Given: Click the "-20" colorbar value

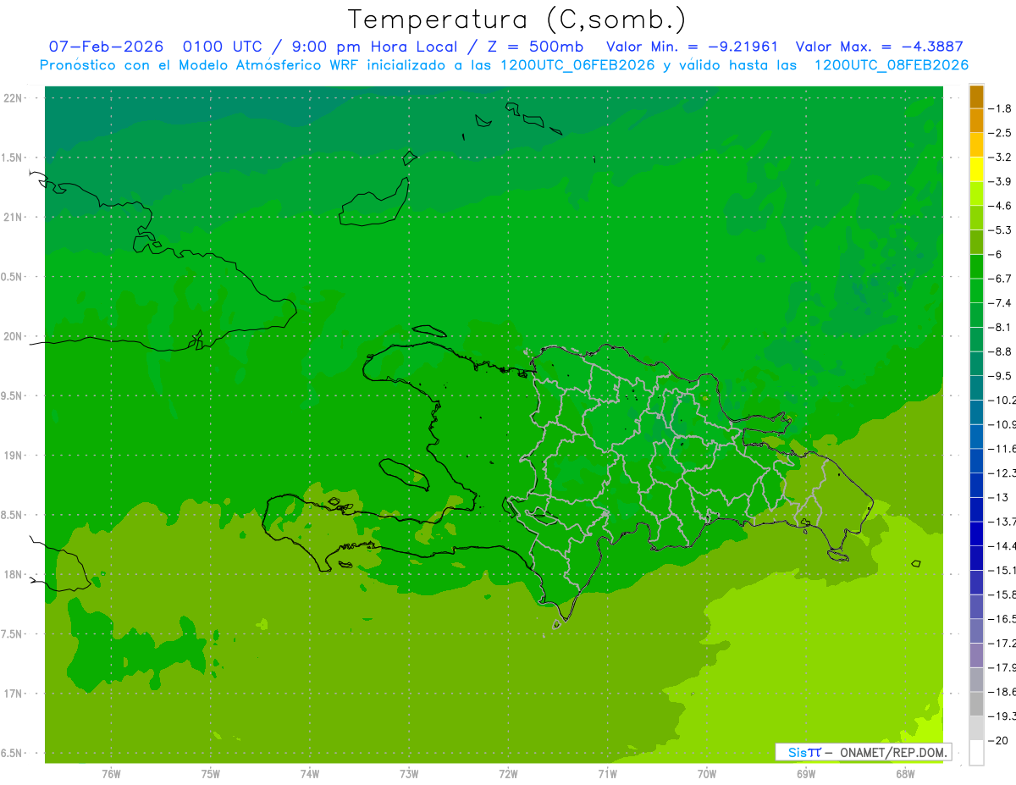Looking at the screenshot, I should click(x=997, y=739).
